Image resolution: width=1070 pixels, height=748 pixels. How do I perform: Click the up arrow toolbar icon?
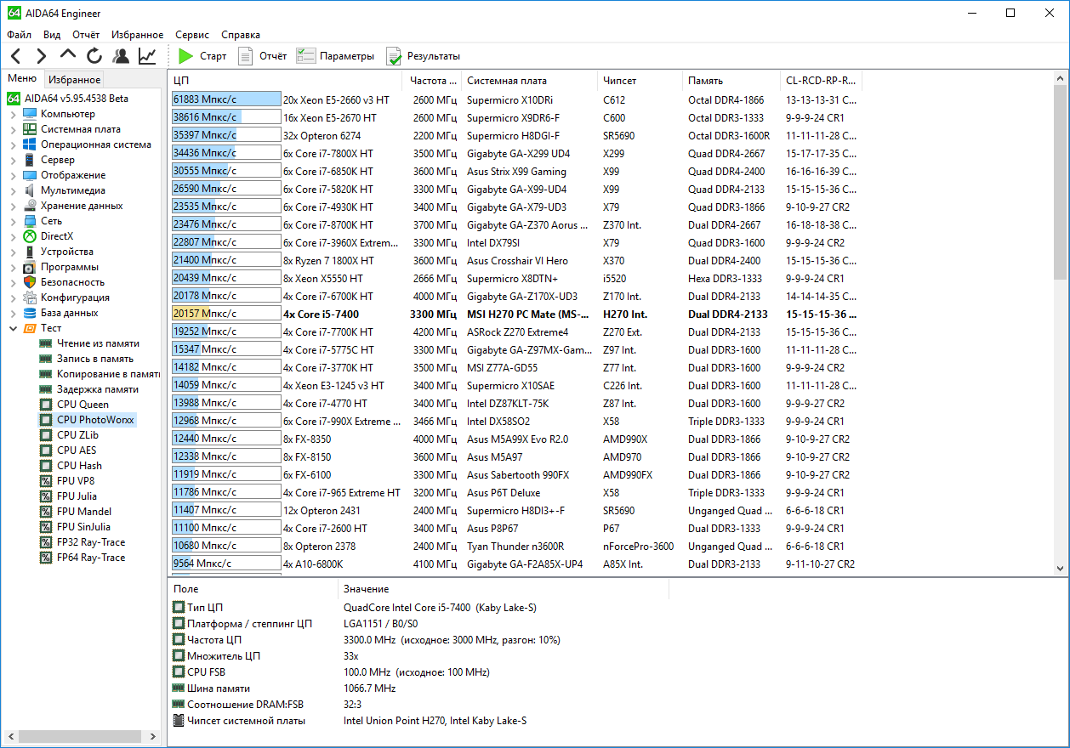tap(68, 56)
